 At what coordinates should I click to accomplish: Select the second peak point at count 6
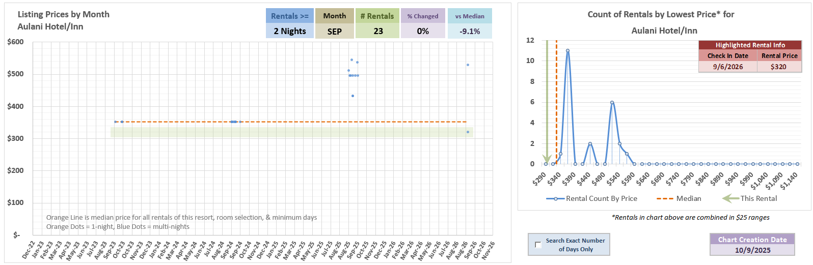pos(612,103)
